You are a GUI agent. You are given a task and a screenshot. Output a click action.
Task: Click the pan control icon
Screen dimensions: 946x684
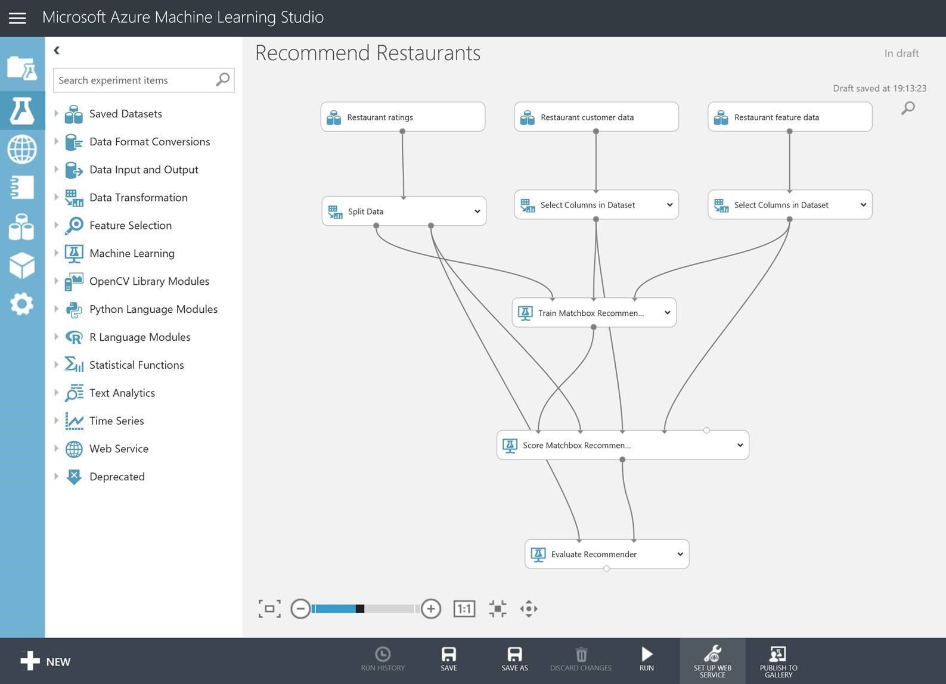tap(529, 608)
